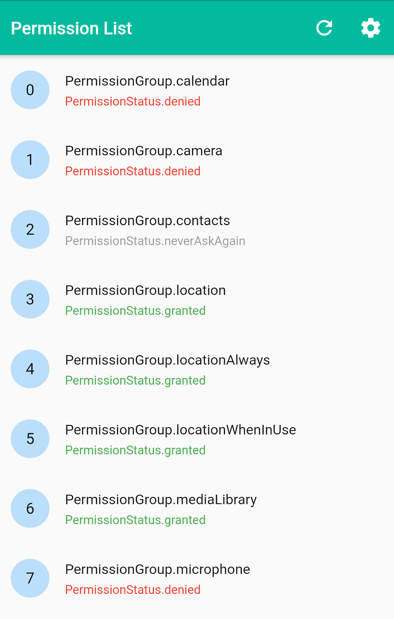Viewport: 394px width, 619px height.
Task: Tap the circle avatar numbered 6
Action: tap(30, 508)
